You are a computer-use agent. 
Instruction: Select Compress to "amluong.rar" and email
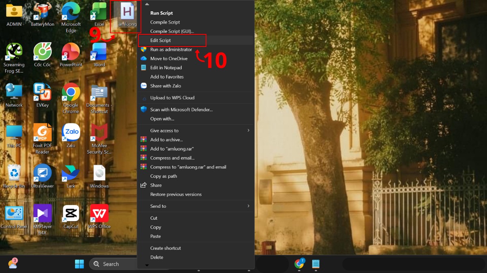tap(196, 167)
